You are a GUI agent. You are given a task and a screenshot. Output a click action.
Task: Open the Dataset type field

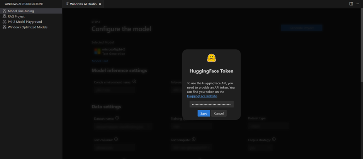click(268, 126)
